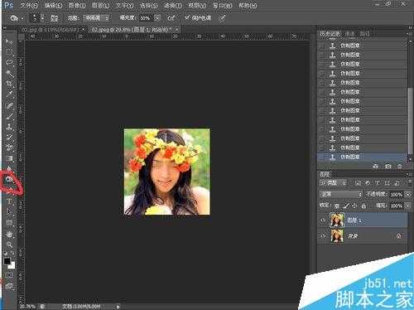Click the Layer 1 thumbnail

coord(337,220)
